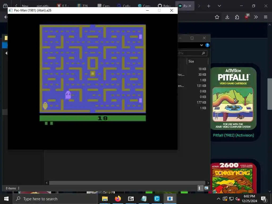272x204 pixels.
Task: List all tabs dropdown arrow in Firefox
Action: 219,6
